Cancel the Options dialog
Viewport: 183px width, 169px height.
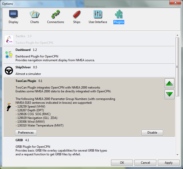tap(145, 163)
